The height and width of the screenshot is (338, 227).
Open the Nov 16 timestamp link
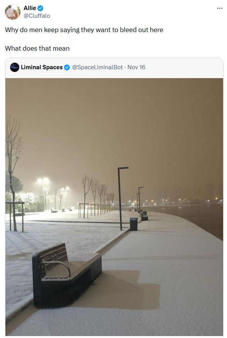(136, 67)
